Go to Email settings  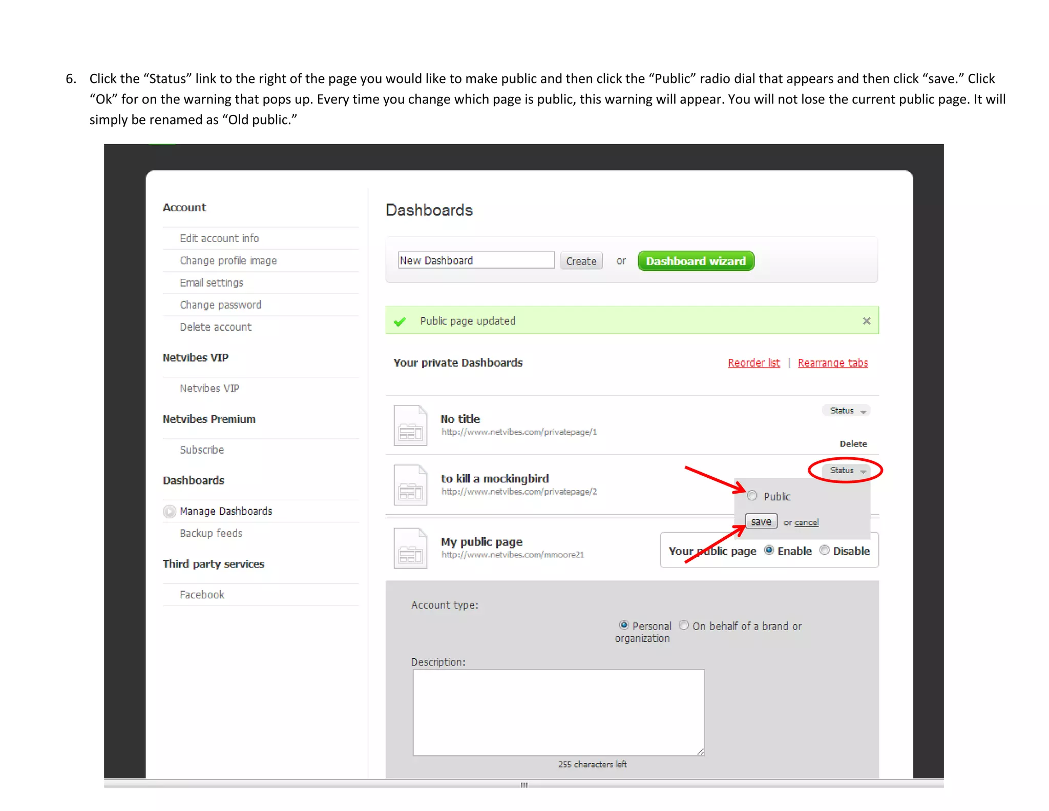coord(211,282)
